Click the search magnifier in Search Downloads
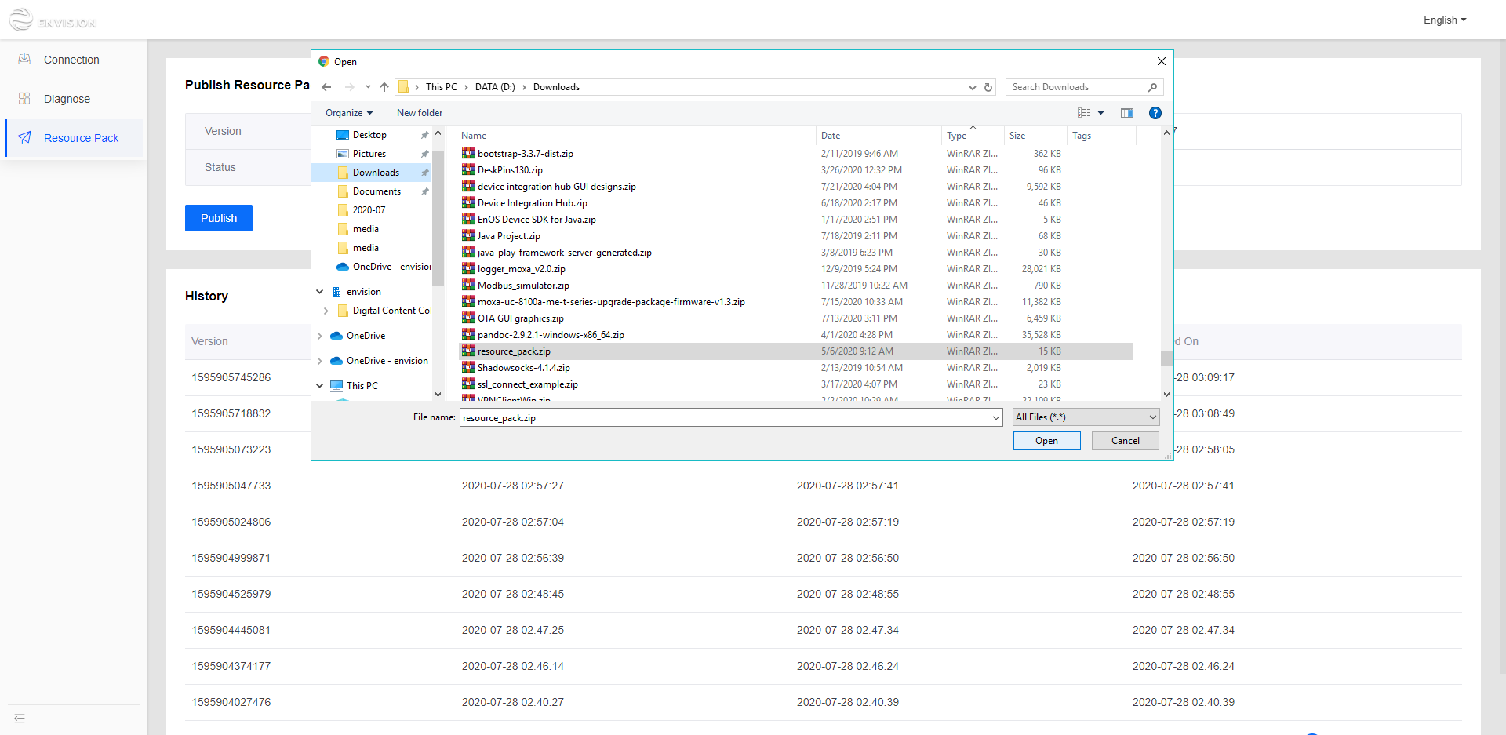The image size is (1506, 735). click(x=1152, y=87)
